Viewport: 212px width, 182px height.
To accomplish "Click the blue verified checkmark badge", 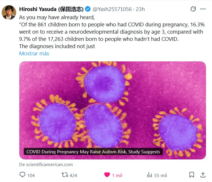I will point(88,9).
